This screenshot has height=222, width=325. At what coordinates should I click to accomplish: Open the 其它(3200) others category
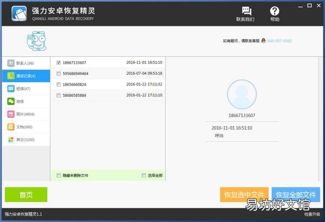(x=26, y=140)
